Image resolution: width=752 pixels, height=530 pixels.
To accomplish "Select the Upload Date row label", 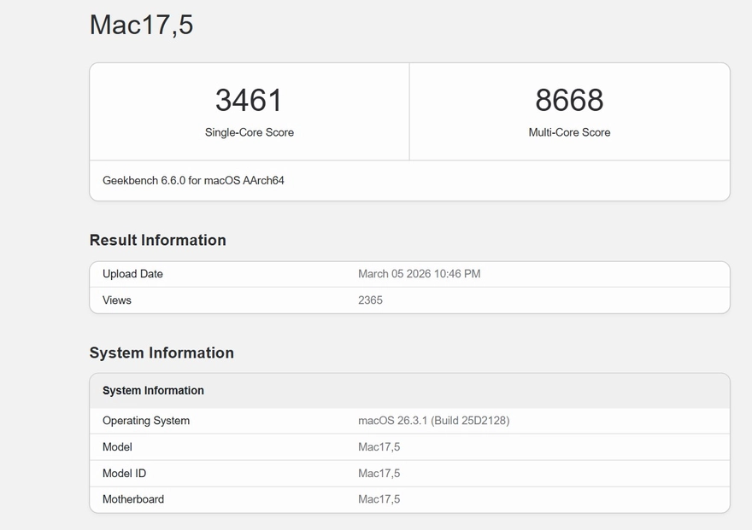I will pos(132,274).
